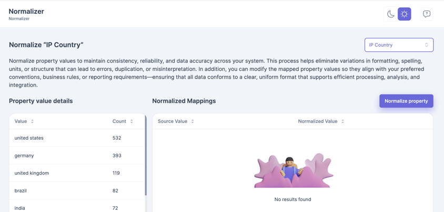Select the india row
This screenshot has height=212, width=444.
(77, 207)
